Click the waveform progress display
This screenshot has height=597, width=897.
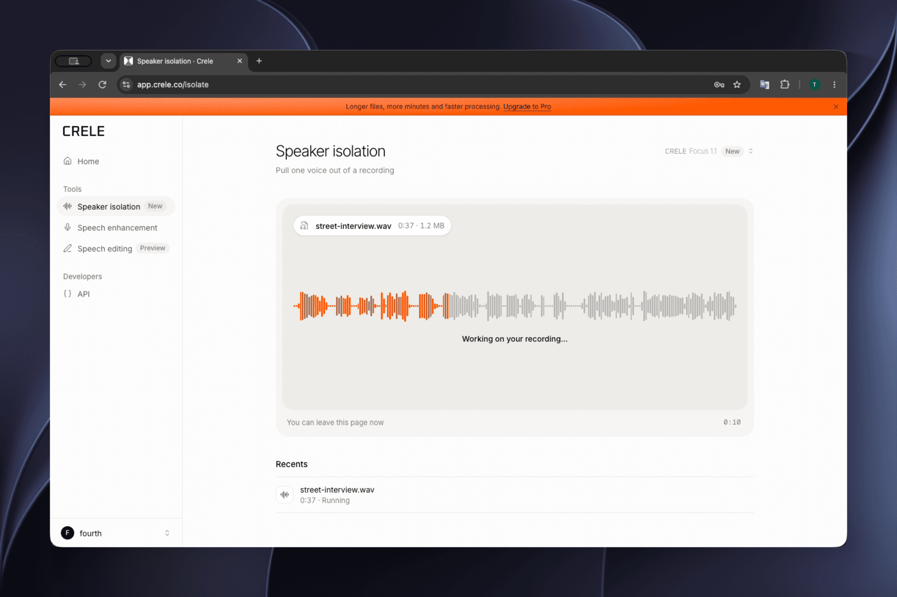[514, 306]
